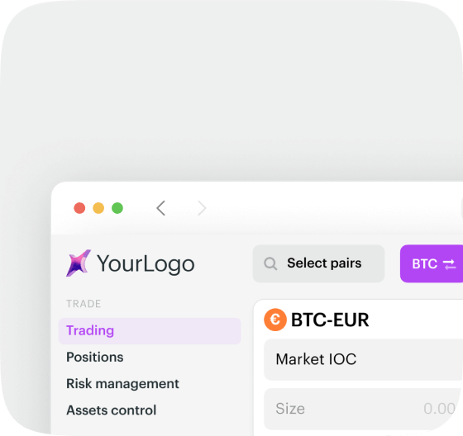
Task: Click the swap arrows icon beside BTC
Action: pos(450,264)
